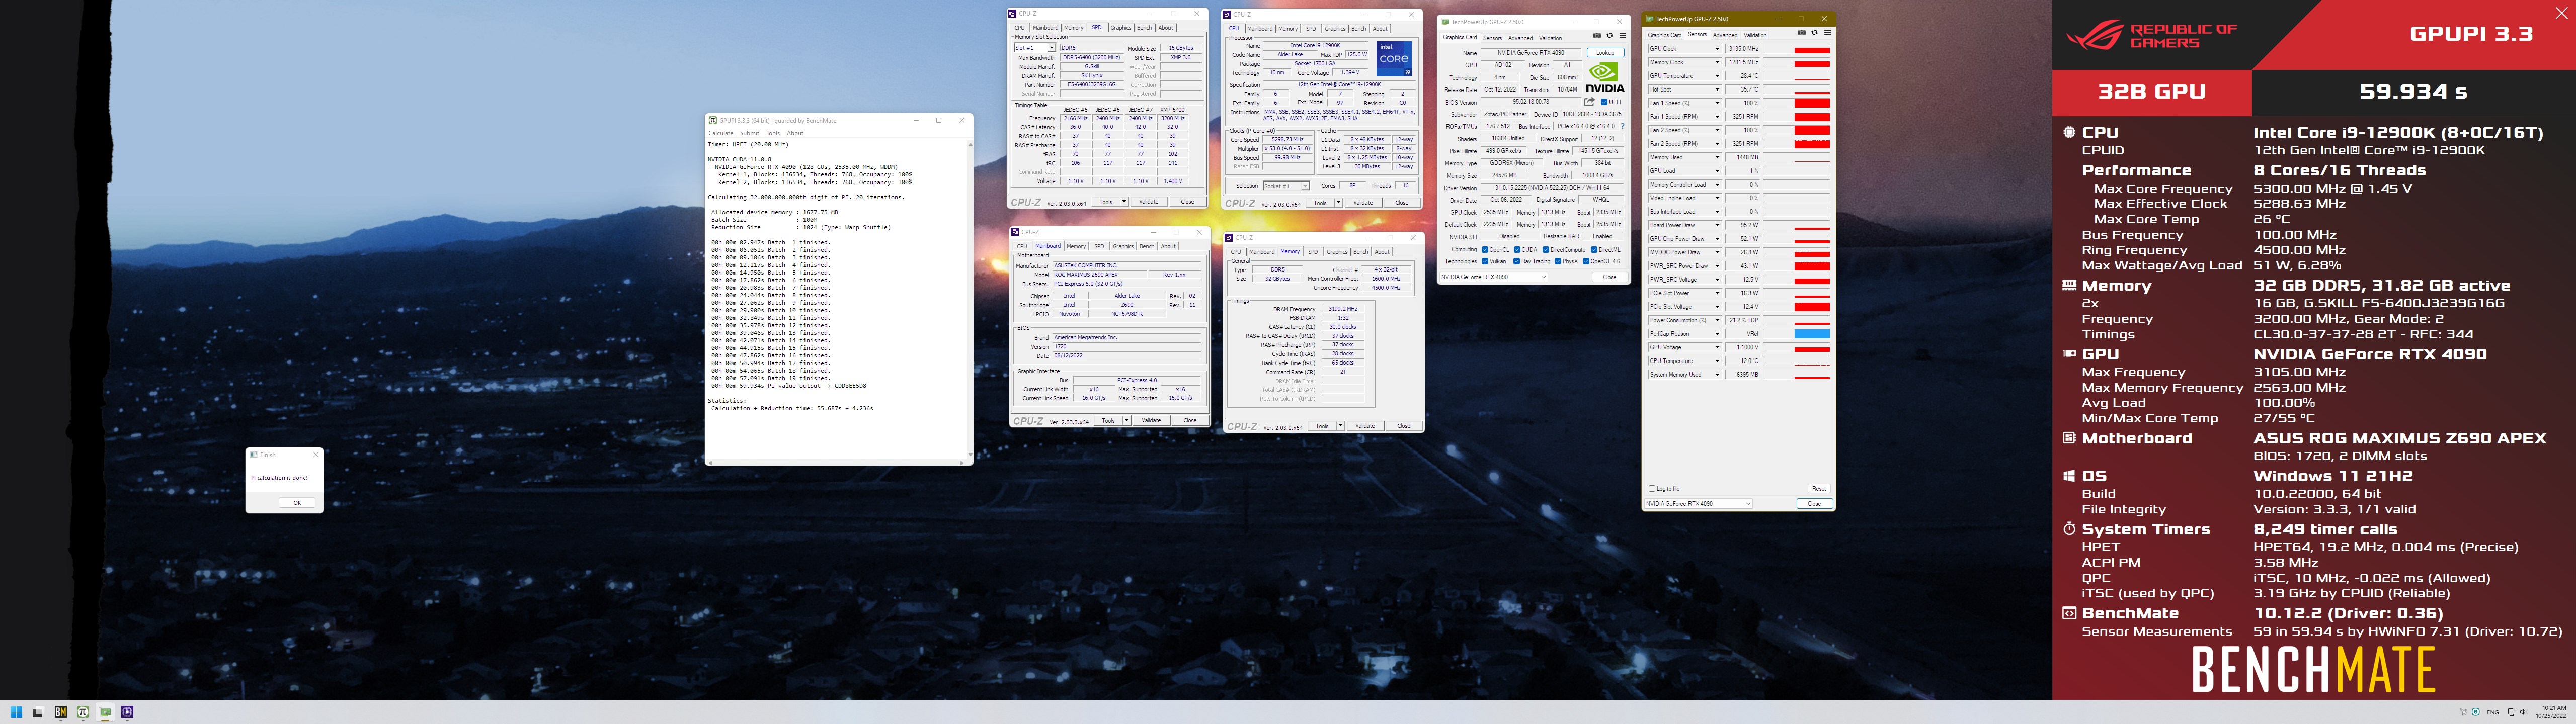The height and width of the screenshot is (724, 2576).
Task: Click the GPUPI taskbar icon
Action: [83, 712]
